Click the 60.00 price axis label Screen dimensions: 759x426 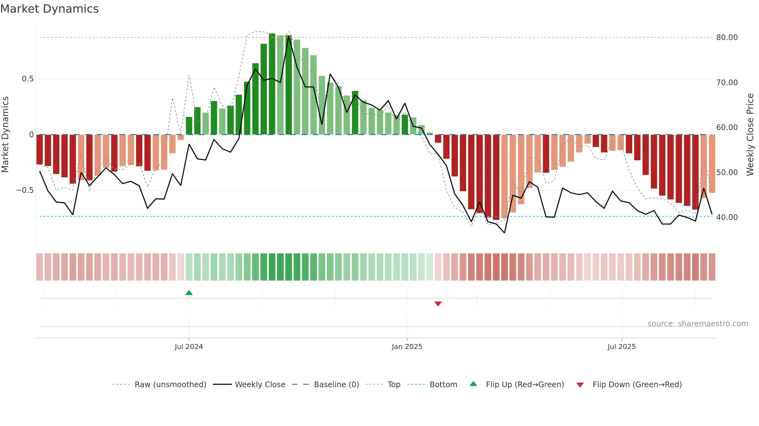coord(727,127)
